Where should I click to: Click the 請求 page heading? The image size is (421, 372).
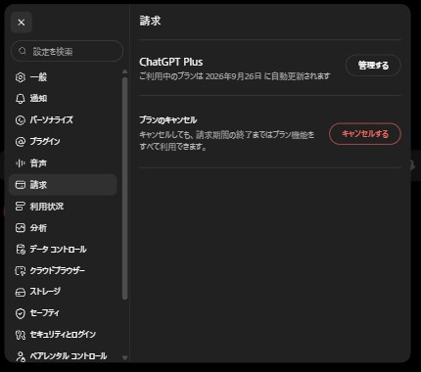click(x=150, y=21)
